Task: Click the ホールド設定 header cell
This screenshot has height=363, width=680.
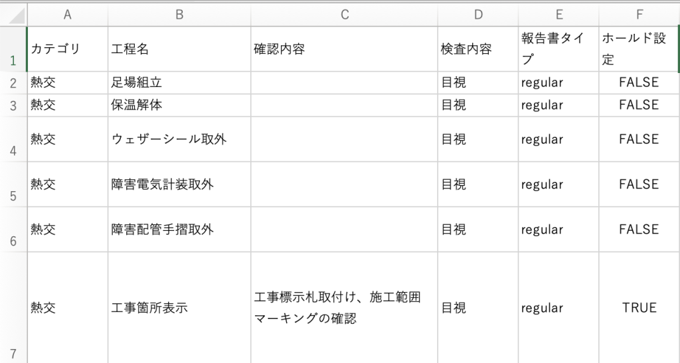Action: click(x=639, y=49)
